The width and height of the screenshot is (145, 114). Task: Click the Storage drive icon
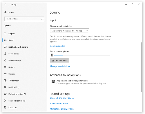click(5, 74)
